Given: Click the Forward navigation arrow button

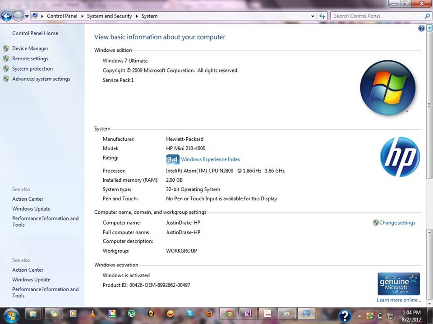Looking at the screenshot, I should pyautogui.click(x=18, y=16).
